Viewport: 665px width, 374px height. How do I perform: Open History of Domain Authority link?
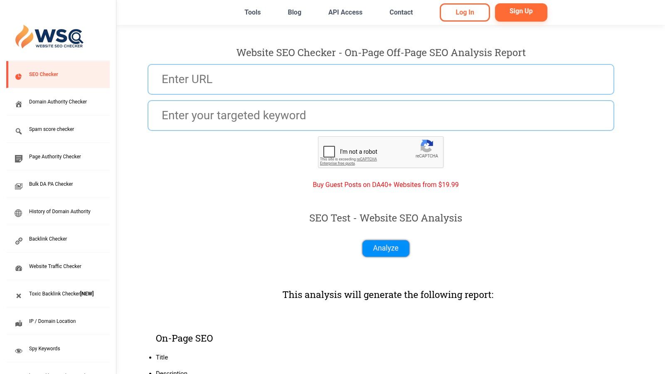[58, 212]
